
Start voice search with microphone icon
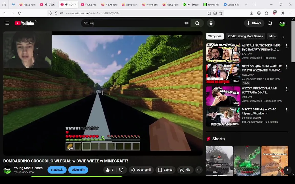point(211,23)
